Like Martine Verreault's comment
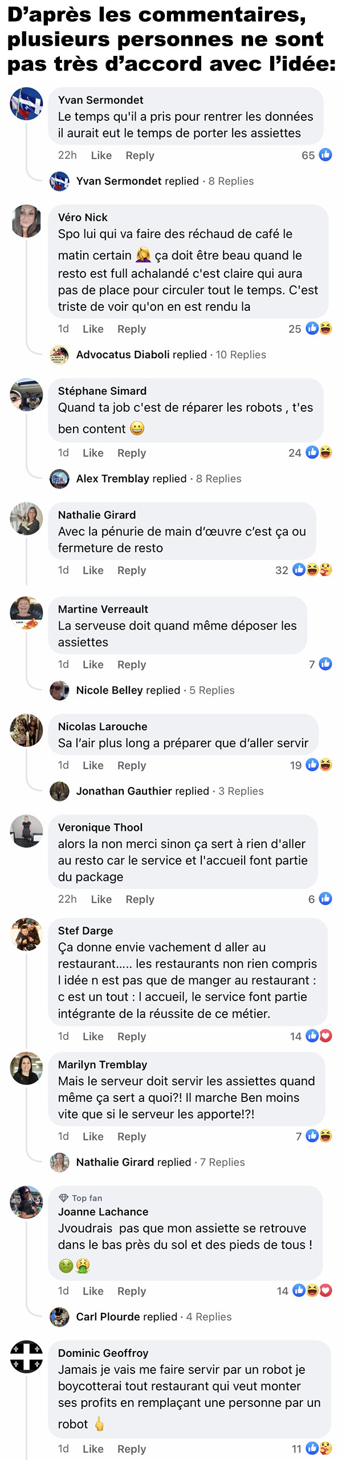The height and width of the screenshot is (1460, 342). point(93,664)
